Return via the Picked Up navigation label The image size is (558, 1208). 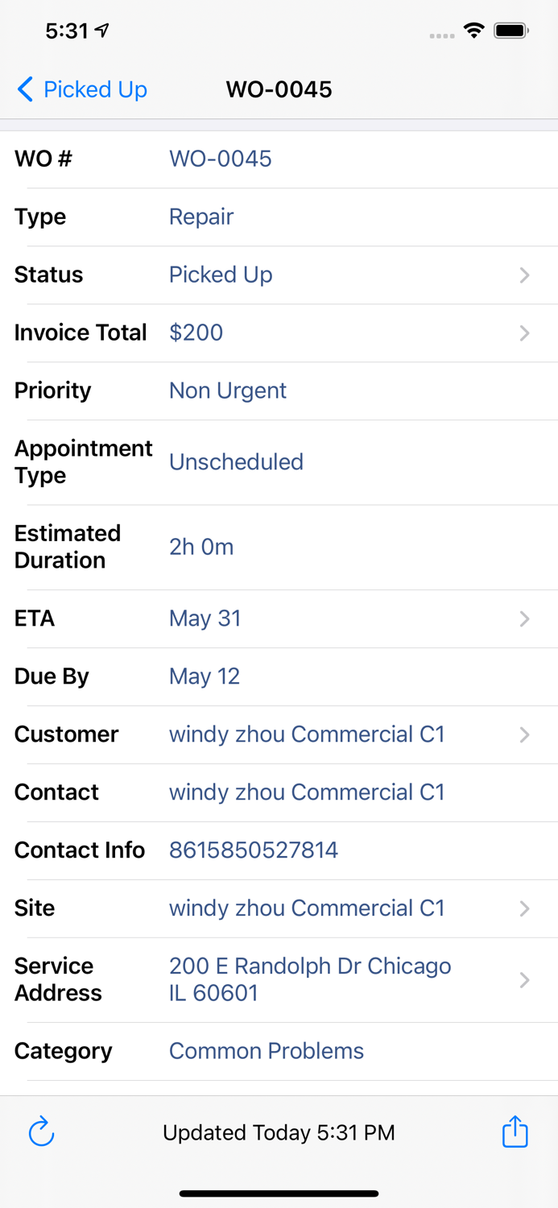click(x=95, y=89)
